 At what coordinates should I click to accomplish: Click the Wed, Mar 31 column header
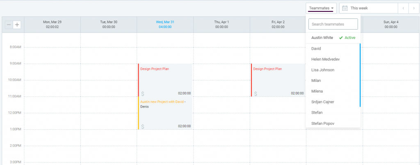(165, 24)
